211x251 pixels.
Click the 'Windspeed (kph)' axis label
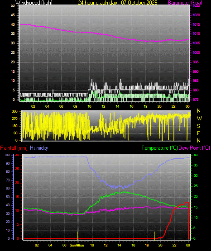(x=34, y=3)
